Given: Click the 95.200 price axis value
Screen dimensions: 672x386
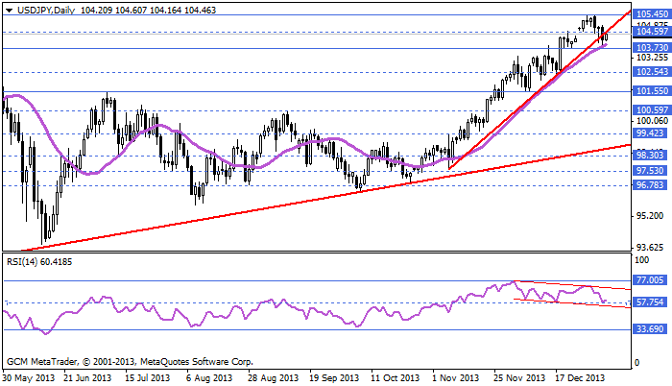Looking at the screenshot, I should click(650, 216).
